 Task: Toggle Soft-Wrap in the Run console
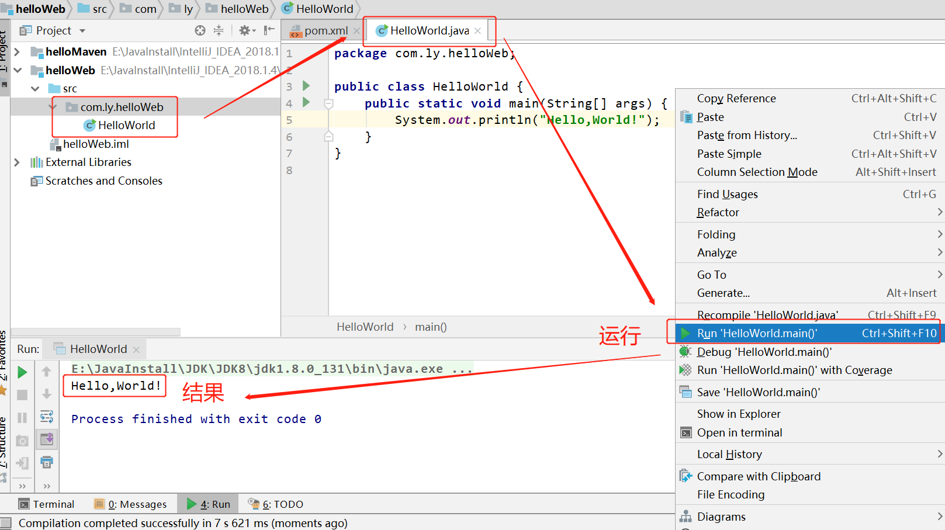pos(47,417)
